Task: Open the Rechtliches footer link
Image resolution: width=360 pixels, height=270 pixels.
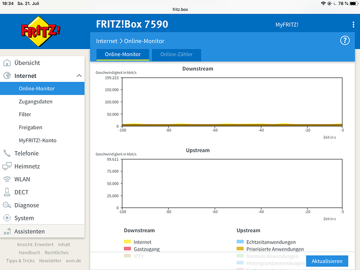Action: click(x=56, y=253)
